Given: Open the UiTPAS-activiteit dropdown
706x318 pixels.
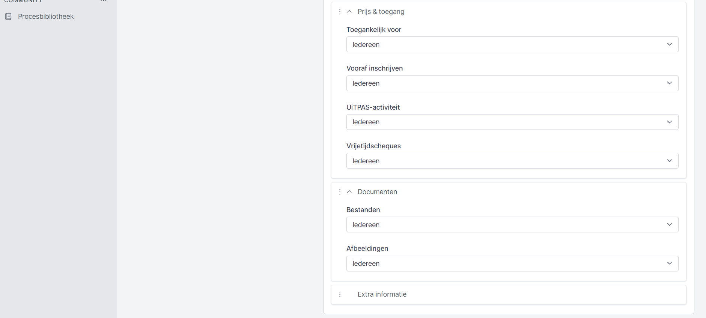Looking at the screenshot, I should tap(512, 122).
